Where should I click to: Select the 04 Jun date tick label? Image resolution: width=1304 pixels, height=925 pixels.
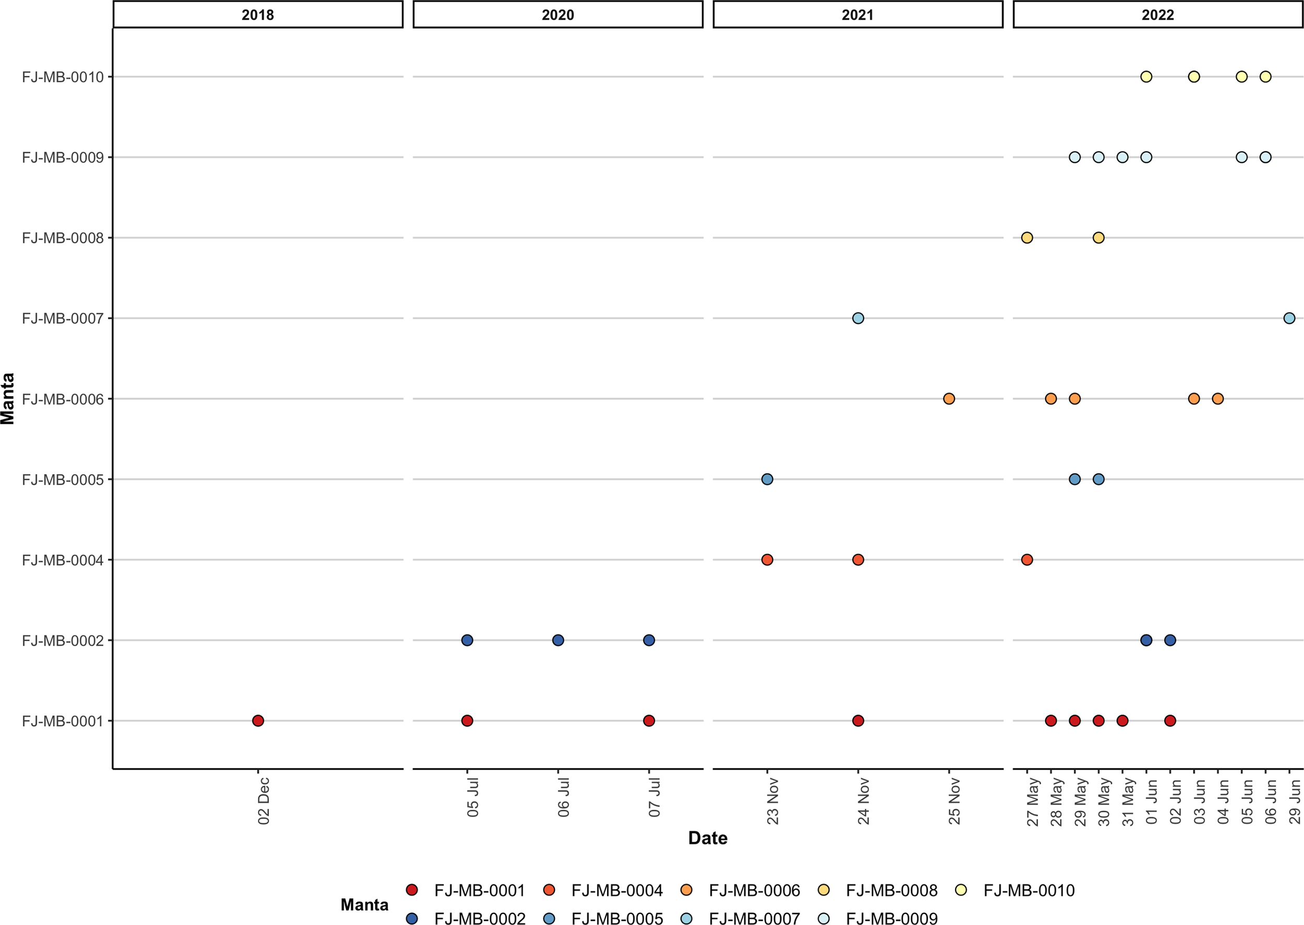pyautogui.click(x=1223, y=801)
